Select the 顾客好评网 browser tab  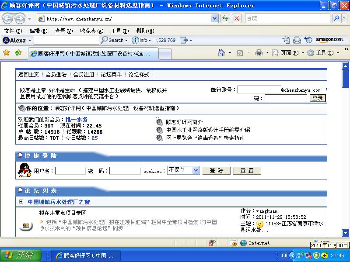coord(93,53)
